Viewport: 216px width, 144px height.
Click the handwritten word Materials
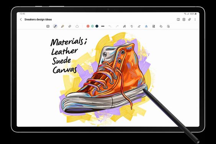[67, 42]
